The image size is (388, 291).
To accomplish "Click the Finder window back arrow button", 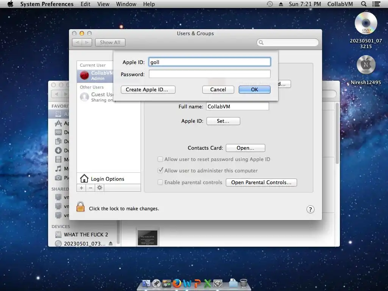I will [x=56, y=94].
